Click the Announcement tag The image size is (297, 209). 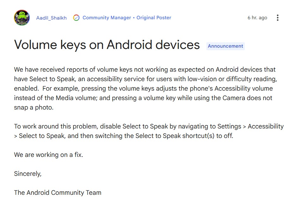point(225,46)
